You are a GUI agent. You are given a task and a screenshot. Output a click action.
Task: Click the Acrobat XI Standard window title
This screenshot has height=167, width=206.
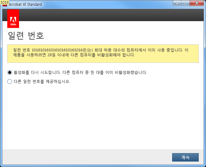coord(25,5)
